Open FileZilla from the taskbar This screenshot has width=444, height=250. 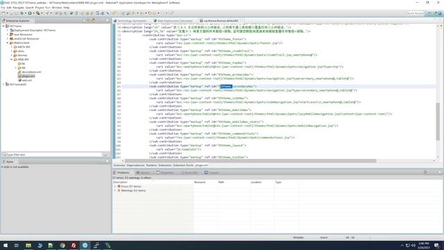[74, 245]
